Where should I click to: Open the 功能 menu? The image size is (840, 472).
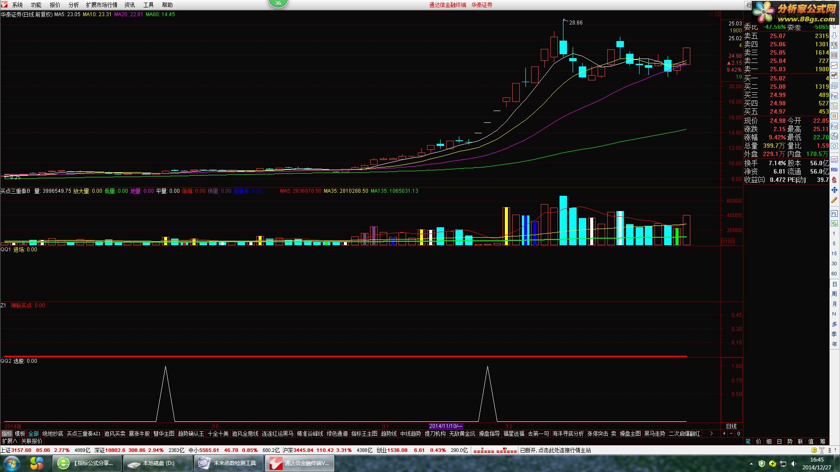click(x=36, y=5)
